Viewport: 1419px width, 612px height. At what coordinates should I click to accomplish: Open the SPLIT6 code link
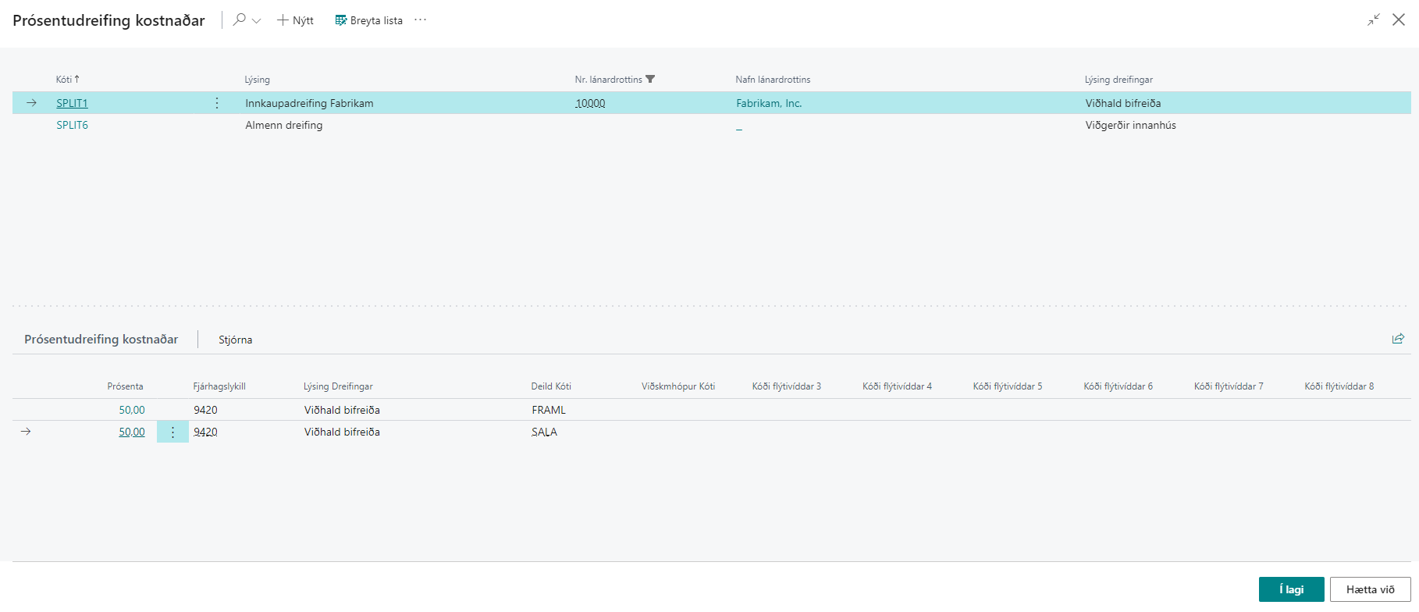tap(72, 125)
